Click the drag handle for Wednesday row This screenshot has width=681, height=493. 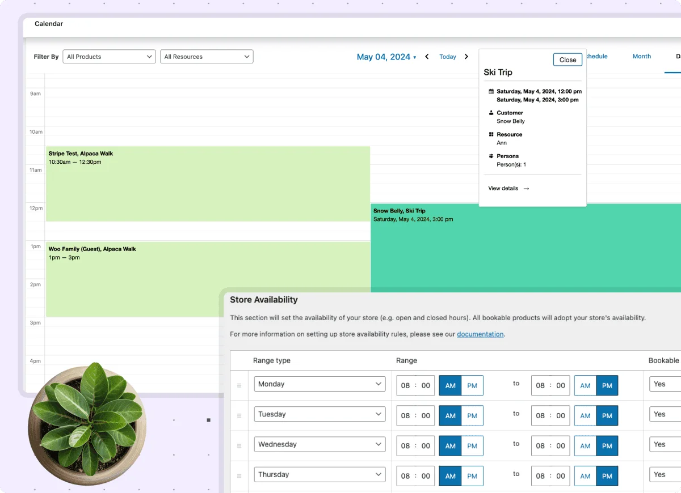[x=239, y=445]
